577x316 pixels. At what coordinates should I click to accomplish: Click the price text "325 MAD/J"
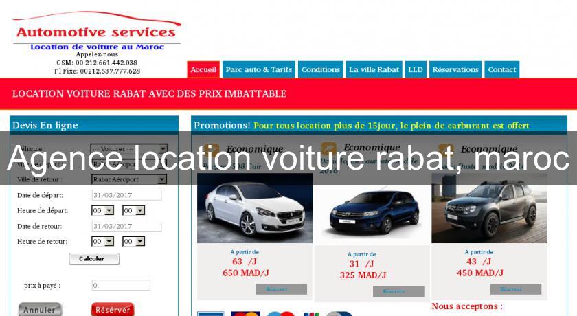coord(363,275)
